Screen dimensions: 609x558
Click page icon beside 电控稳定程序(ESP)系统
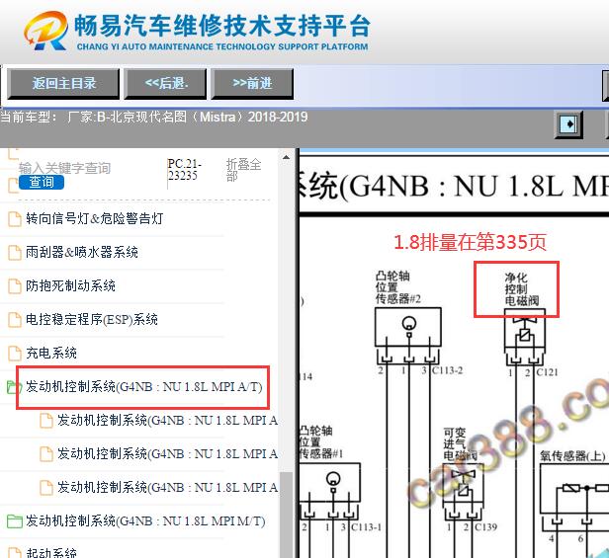(15, 320)
